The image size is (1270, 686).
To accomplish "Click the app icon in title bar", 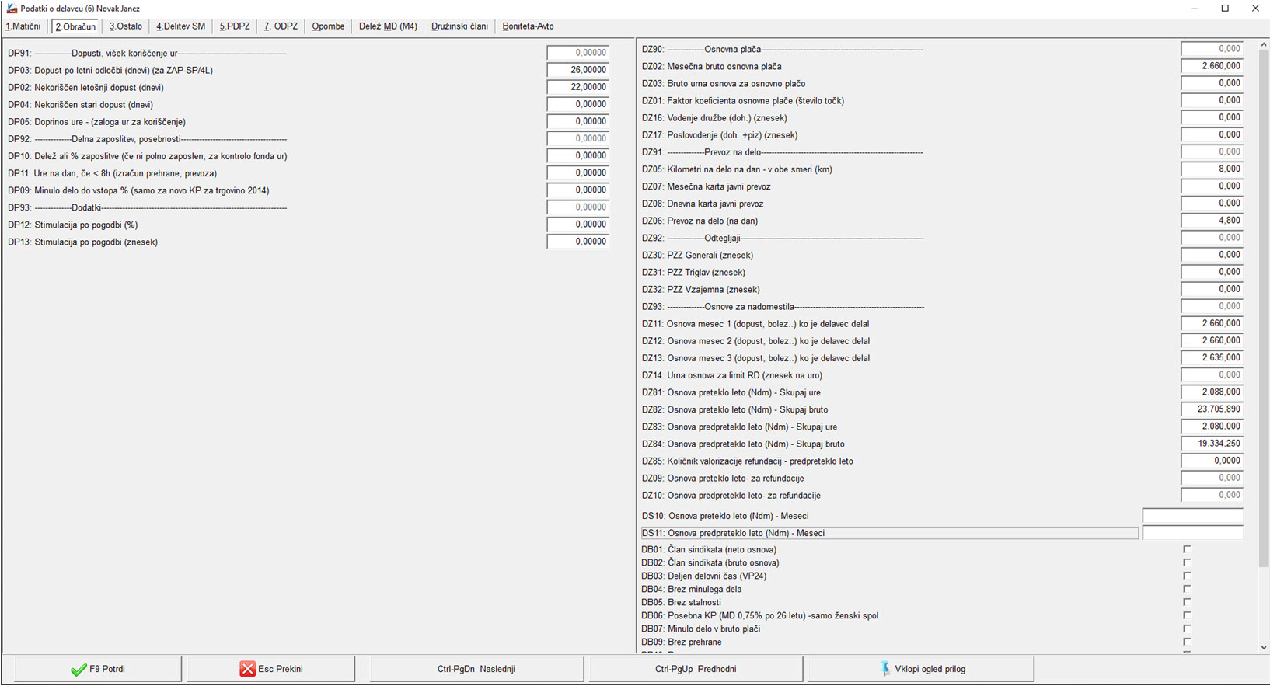I will 12,9.
